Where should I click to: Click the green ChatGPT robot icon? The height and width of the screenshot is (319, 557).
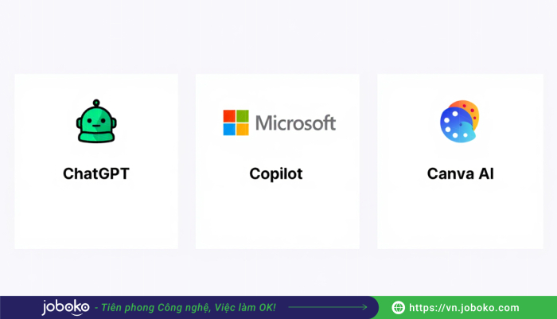coord(95,123)
